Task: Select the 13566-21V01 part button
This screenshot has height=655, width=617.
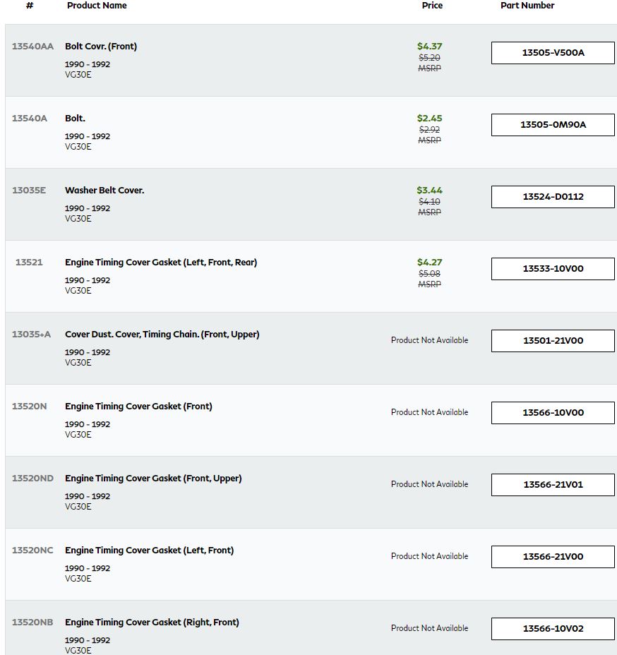Action: point(553,485)
